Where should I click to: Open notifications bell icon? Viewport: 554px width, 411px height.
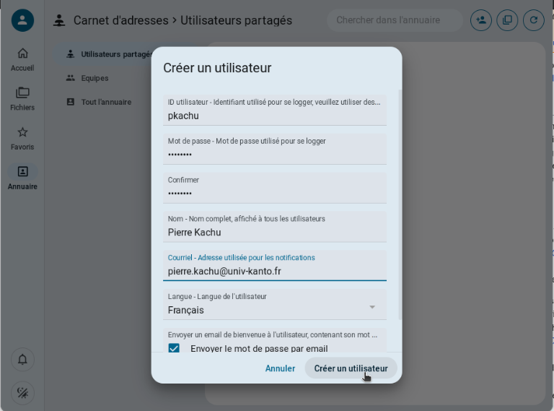[x=22, y=360]
